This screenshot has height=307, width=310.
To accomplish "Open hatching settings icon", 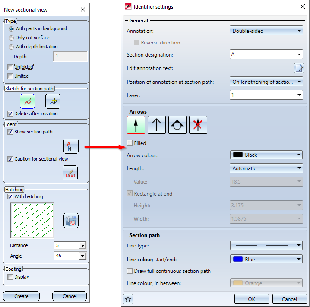I will (x=71, y=220).
